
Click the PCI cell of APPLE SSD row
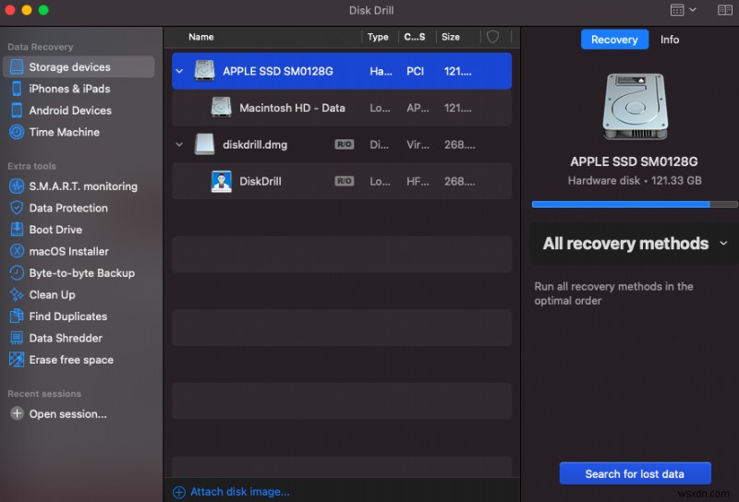pyautogui.click(x=415, y=71)
